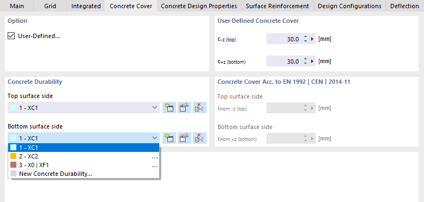Switch to the Main tab

coord(17,6)
